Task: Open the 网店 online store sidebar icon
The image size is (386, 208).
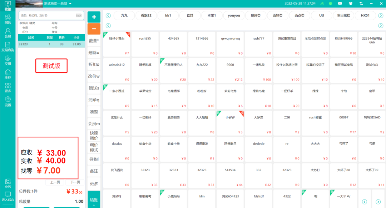Action: pos(8,19)
